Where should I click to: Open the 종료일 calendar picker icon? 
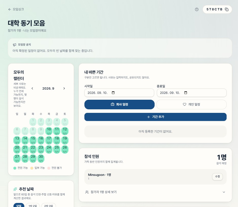[x=186, y=93]
